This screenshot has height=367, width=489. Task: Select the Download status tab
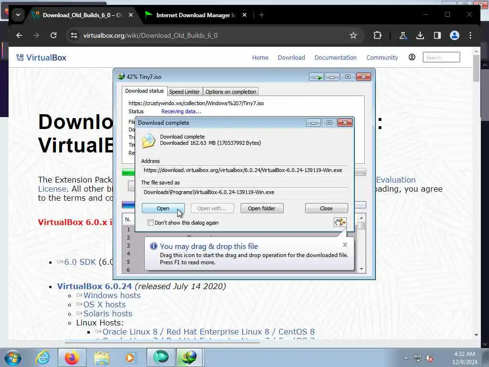tap(144, 91)
